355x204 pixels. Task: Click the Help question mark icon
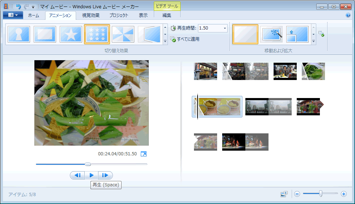click(348, 15)
